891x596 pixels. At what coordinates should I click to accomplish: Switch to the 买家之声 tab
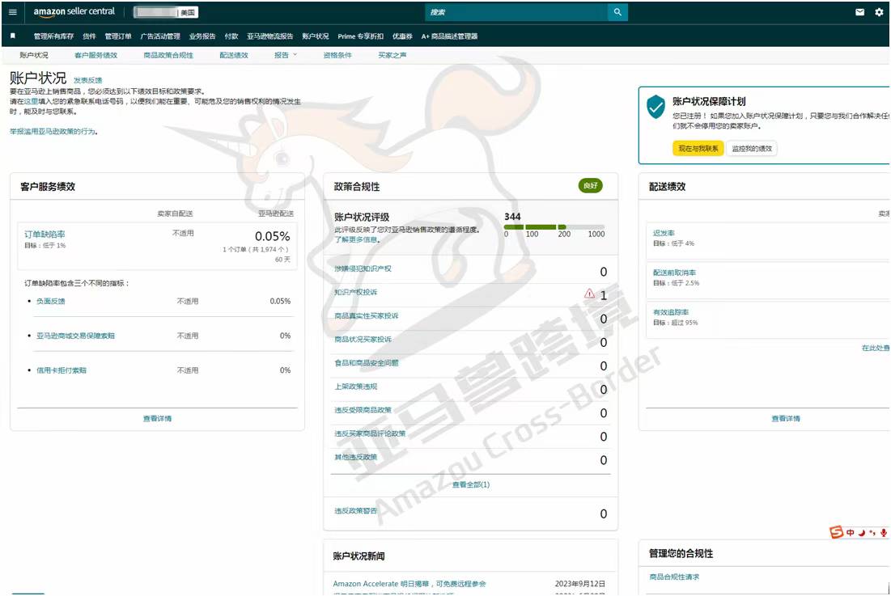pyautogui.click(x=392, y=55)
